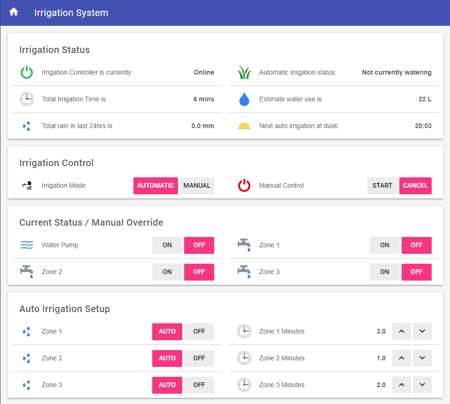Set Irrigation Mode to AUTOMATIC

[x=155, y=185]
